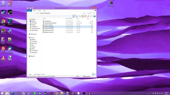Click the Back navigation arrow
Image resolution: width=170 pixels, height=95 pixels.
tap(29, 13)
